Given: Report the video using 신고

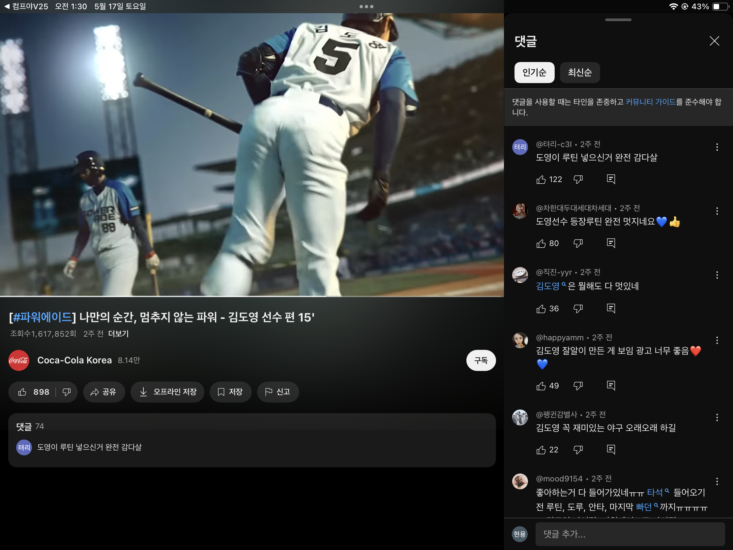Looking at the screenshot, I should tap(278, 392).
